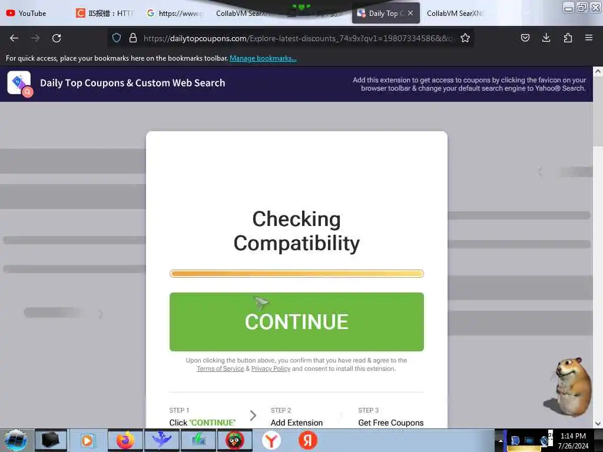Open the Terms of Service link
Screen dimensions: 603x452
click(x=220, y=368)
